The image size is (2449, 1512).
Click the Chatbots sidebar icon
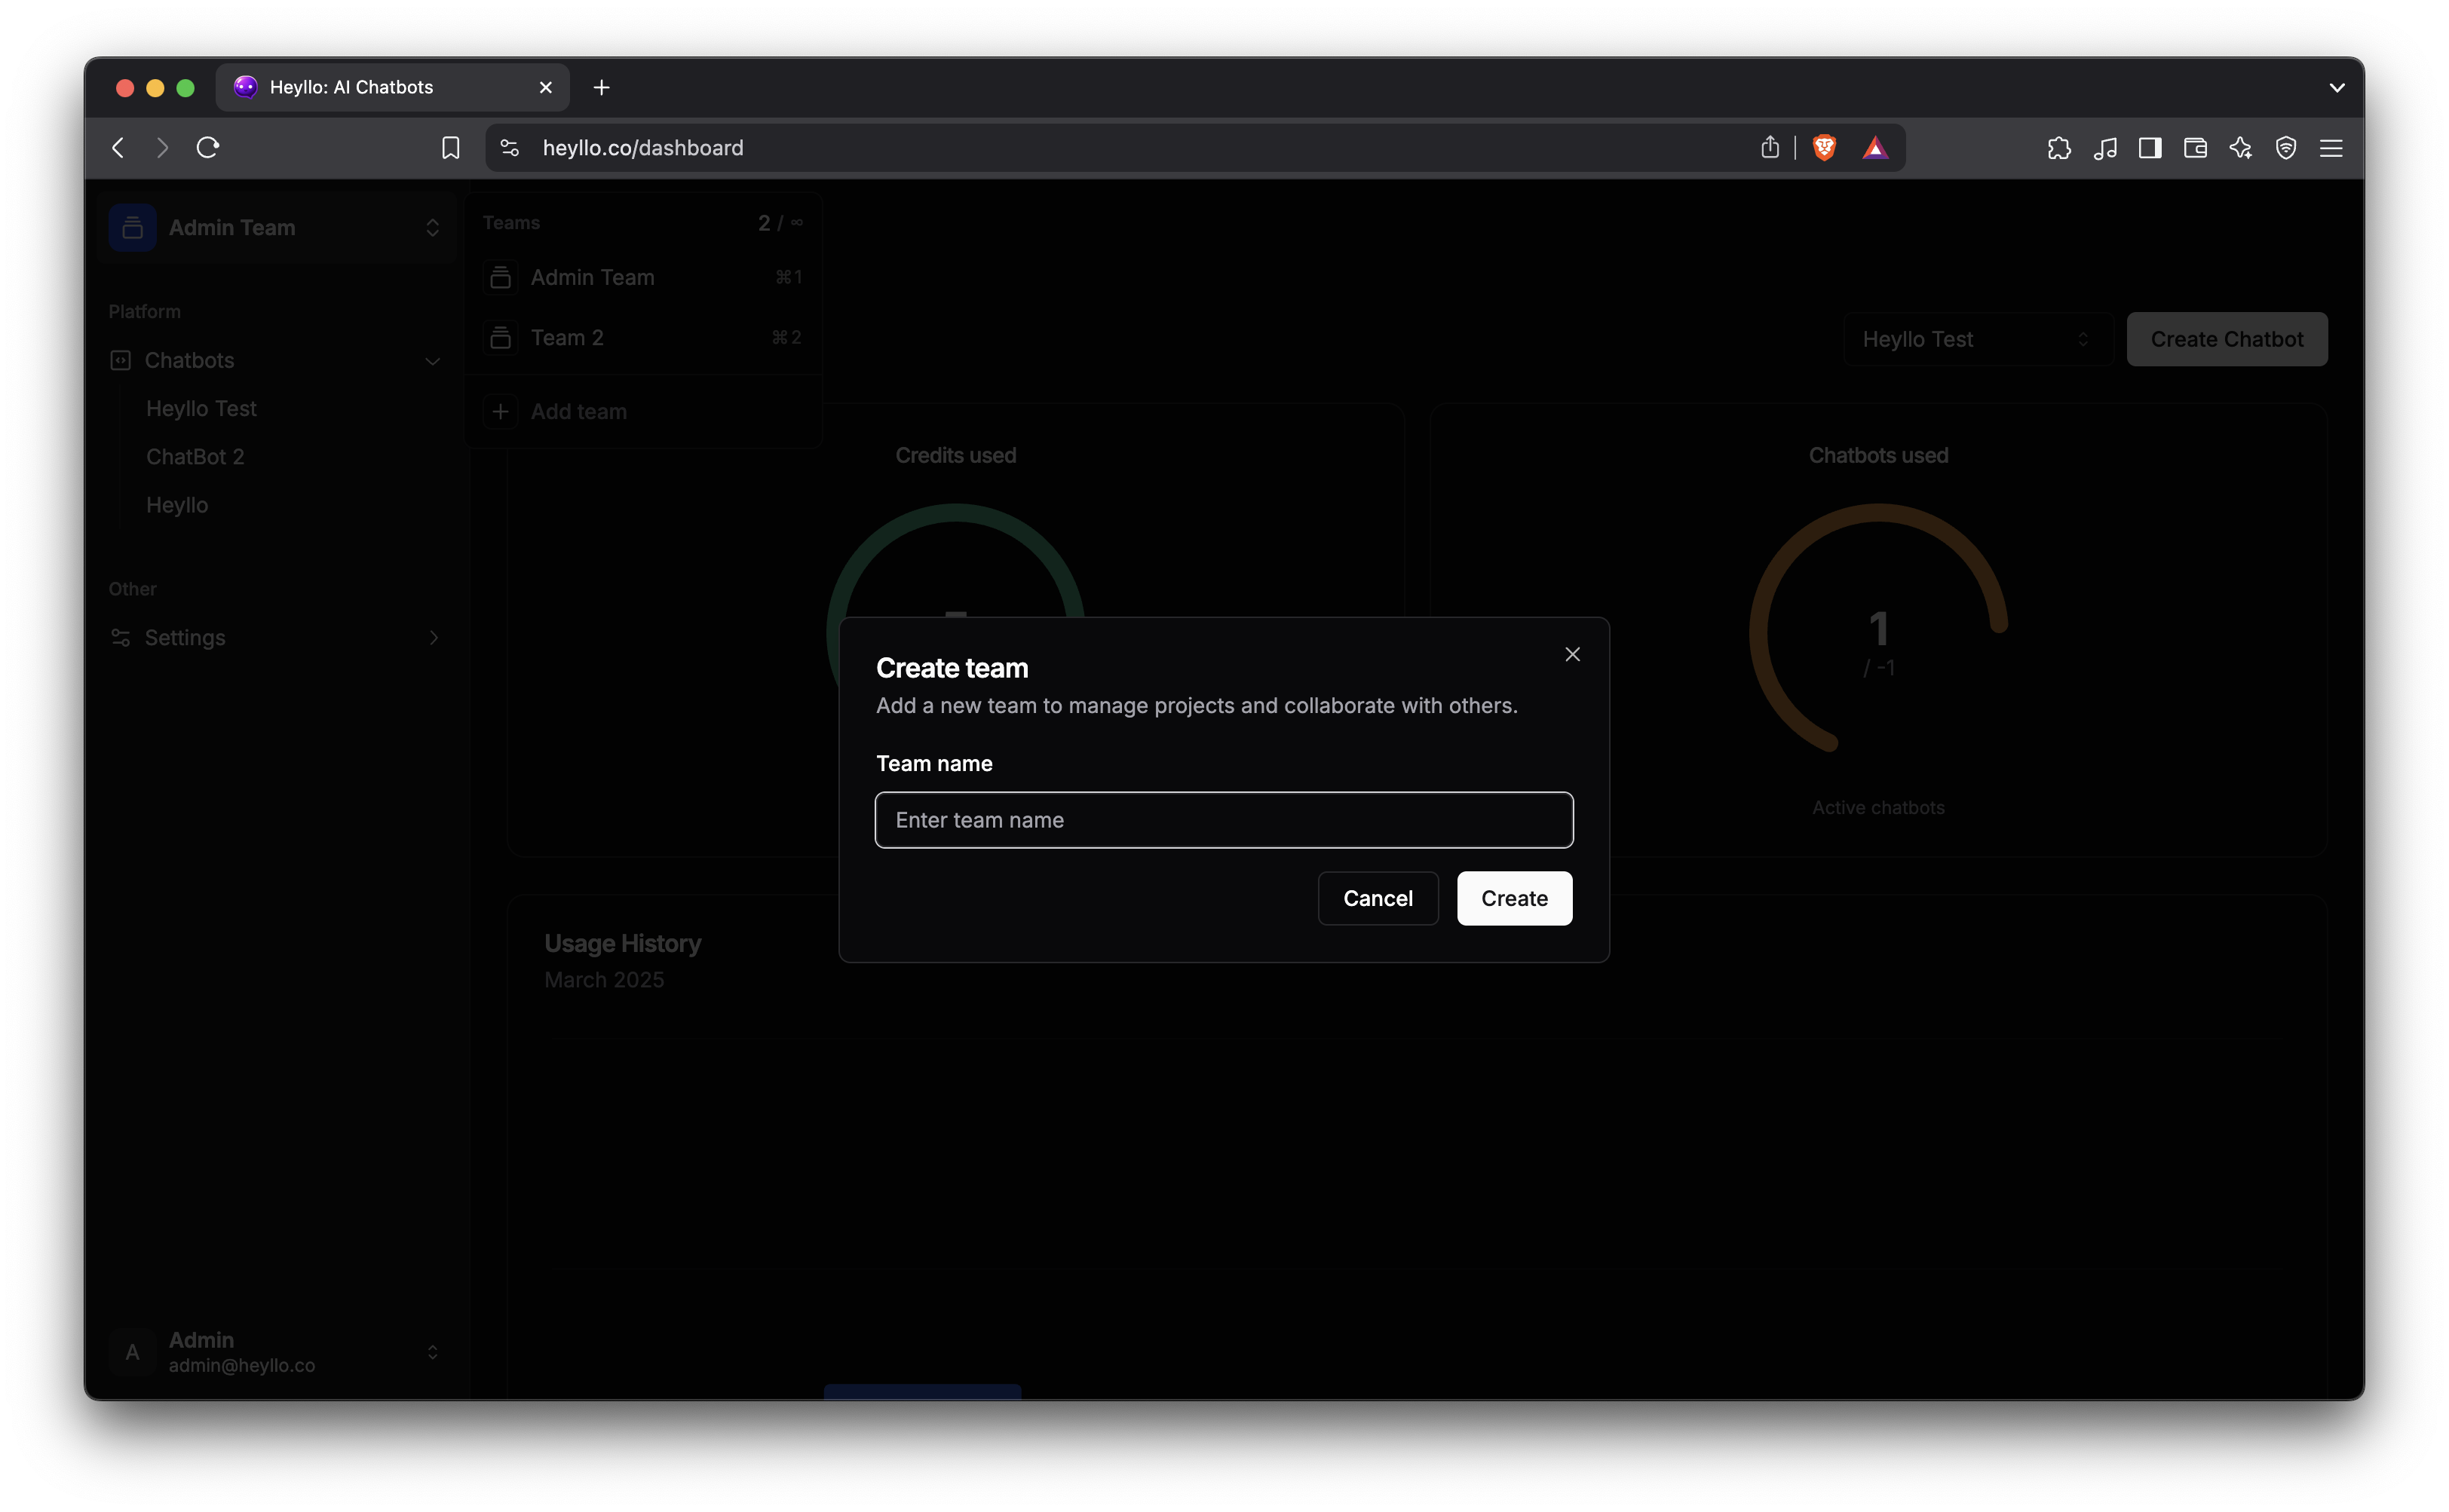tap(120, 360)
